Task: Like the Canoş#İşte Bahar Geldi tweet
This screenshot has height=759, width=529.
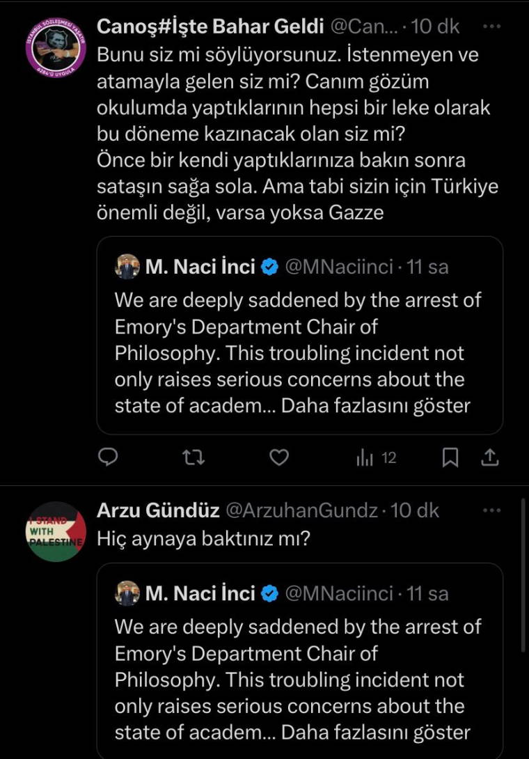Action: click(279, 457)
